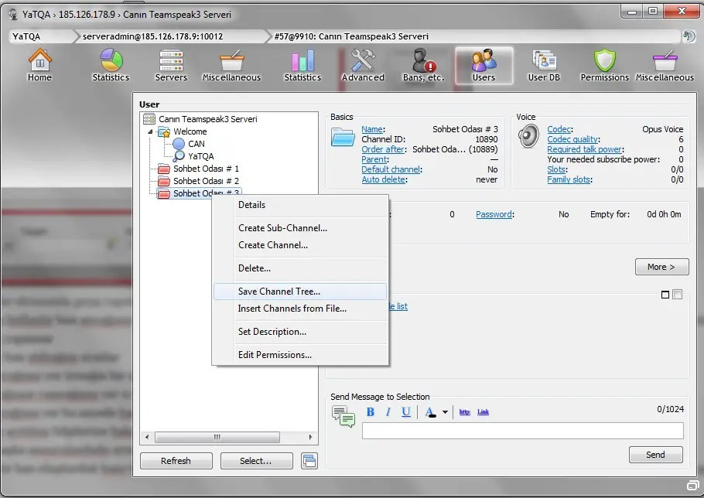Click the Refresh button

[x=176, y=461]
